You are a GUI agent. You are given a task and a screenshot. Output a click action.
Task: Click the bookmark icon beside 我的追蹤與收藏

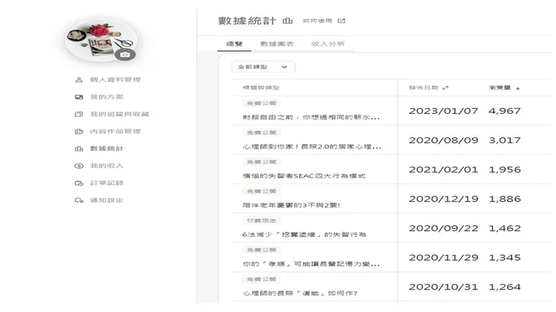(x=79, y=115)
